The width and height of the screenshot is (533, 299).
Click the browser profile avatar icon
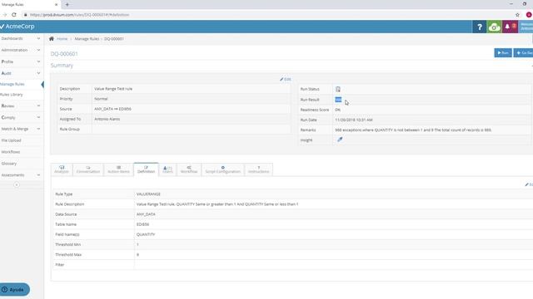tap(529, 15)
